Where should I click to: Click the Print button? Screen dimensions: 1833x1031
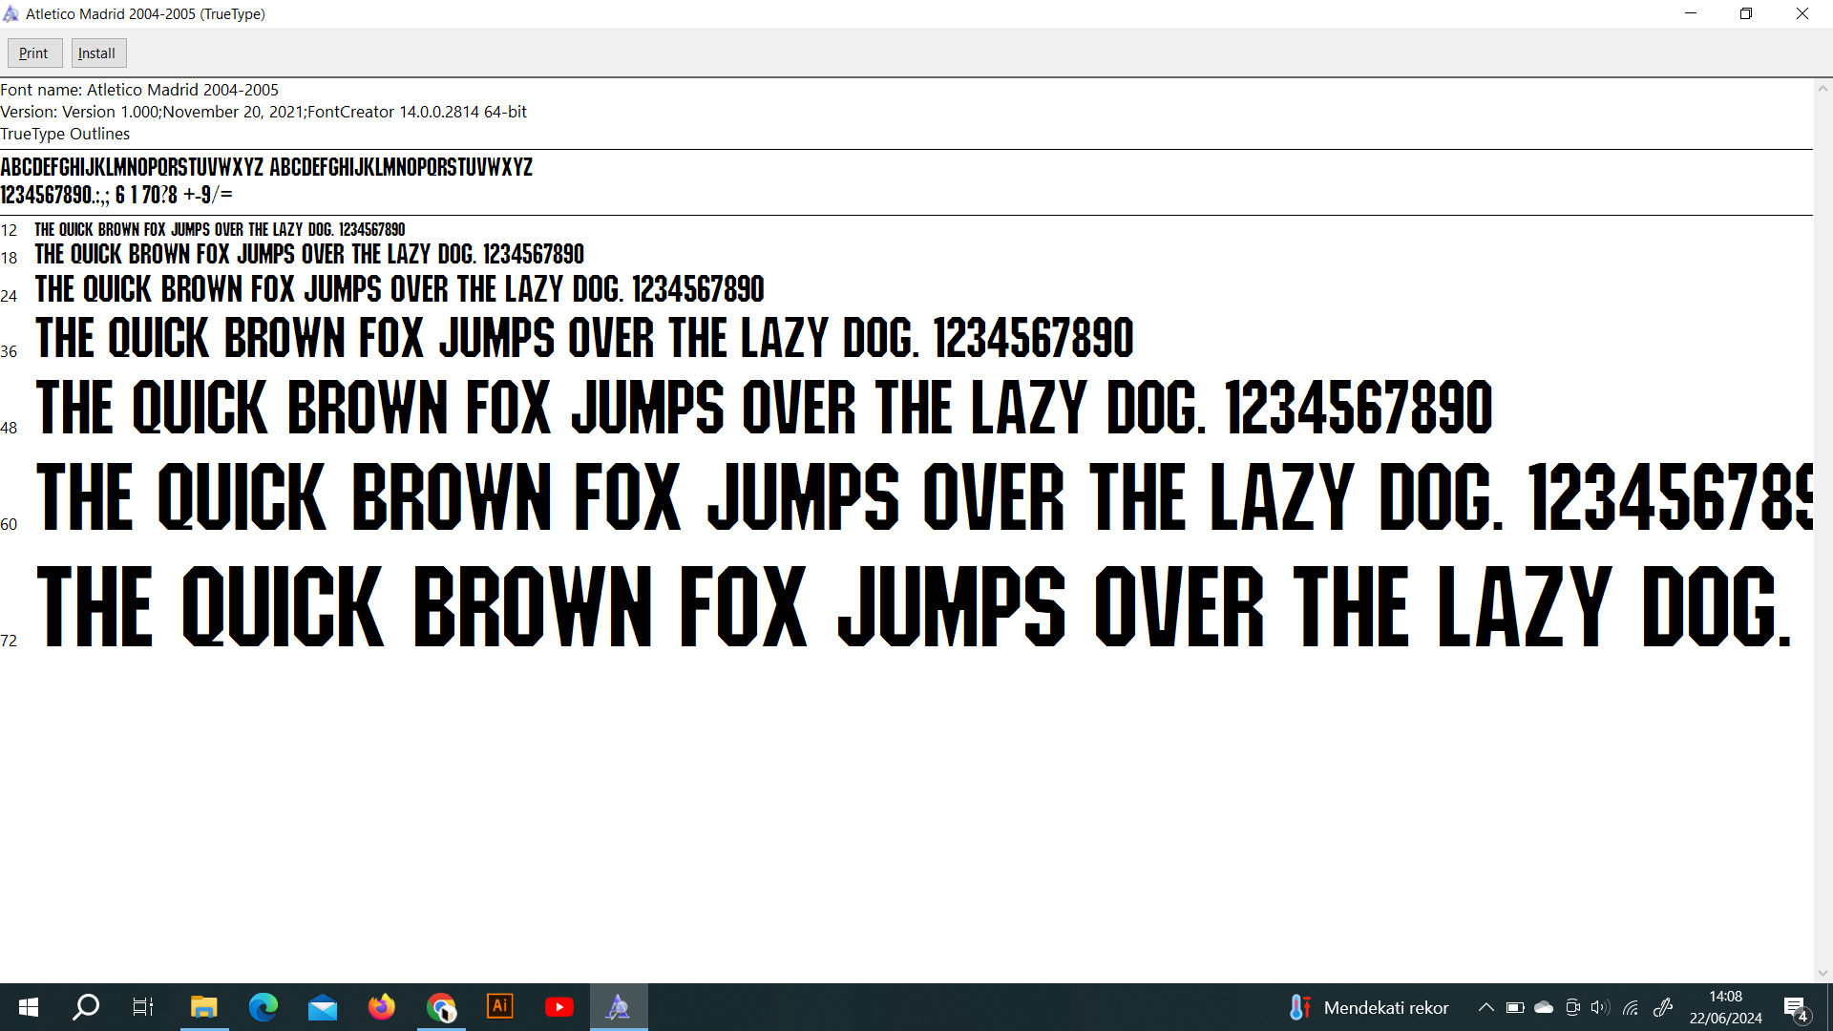coord(34,53)
